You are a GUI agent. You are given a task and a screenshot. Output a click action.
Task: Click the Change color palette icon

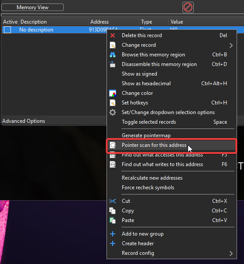coord(113,93)
